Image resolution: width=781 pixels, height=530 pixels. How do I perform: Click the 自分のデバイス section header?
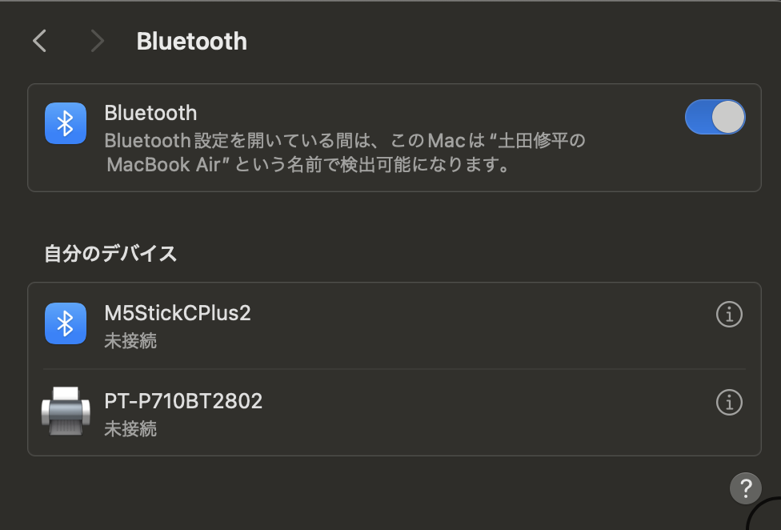tap(110, 254)
